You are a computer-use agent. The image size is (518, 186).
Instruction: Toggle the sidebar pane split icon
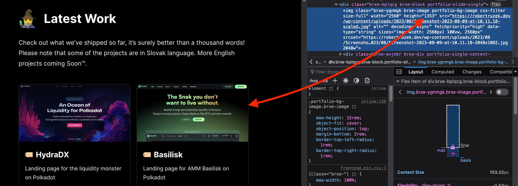tap(399, 72)
